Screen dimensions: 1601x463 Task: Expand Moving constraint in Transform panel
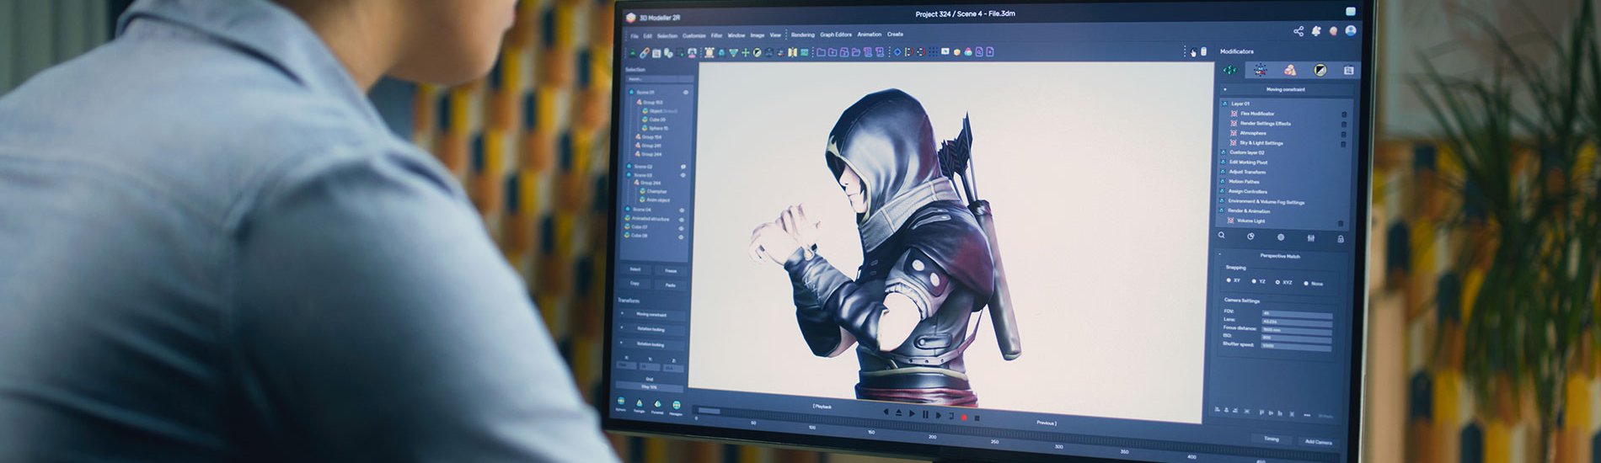pyautogui.click(x=623, y=314)
